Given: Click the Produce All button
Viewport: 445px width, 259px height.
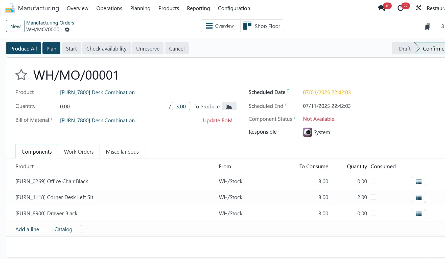Looking at the screenshot, I should point(24,49).
